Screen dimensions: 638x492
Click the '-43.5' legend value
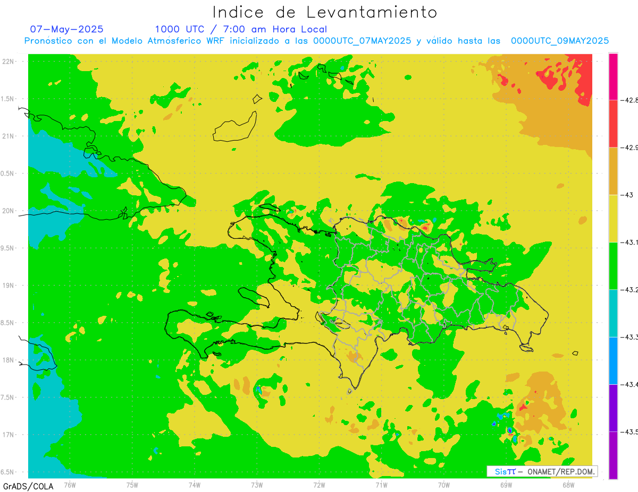[629, 431]
